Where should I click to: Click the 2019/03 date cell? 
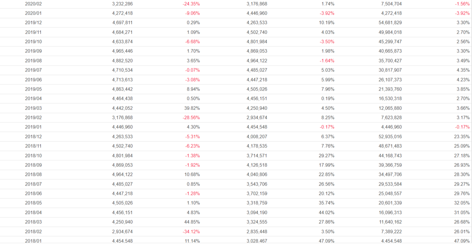pos(33,108)
